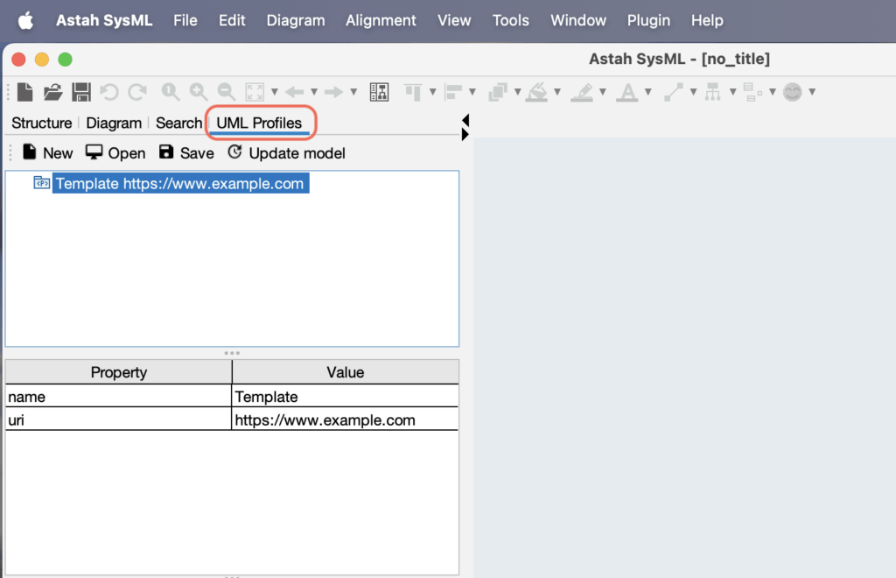Click the uri value field

coord(345,419)
